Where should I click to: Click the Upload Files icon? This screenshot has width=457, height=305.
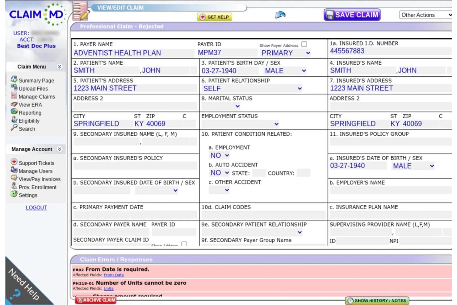[14, 87]
